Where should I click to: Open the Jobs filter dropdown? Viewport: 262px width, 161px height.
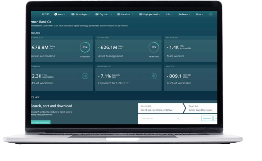click(x=169, y=14)
